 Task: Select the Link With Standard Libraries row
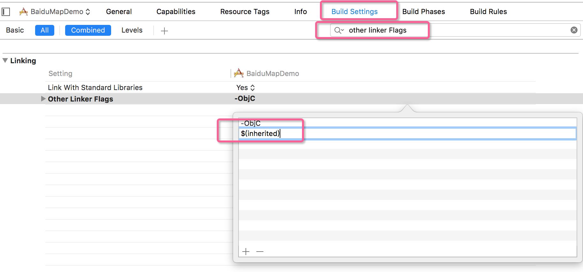(290, 87)
